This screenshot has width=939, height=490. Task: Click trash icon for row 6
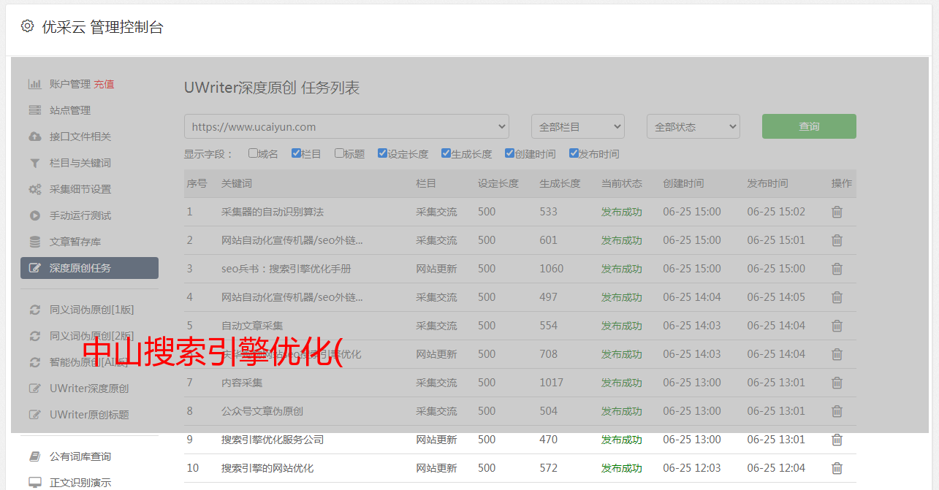837,354
